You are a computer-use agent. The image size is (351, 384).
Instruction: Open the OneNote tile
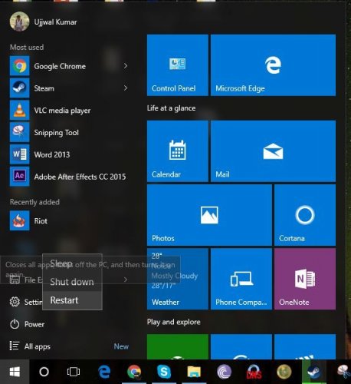(305, 279)
